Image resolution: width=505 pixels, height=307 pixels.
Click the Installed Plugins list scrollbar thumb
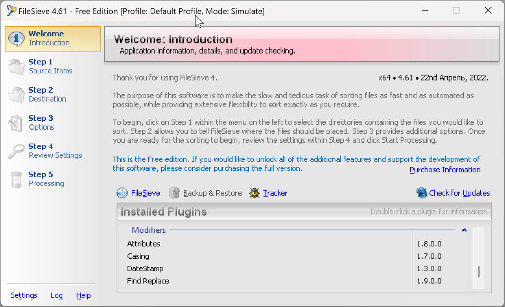pos(479,272)
